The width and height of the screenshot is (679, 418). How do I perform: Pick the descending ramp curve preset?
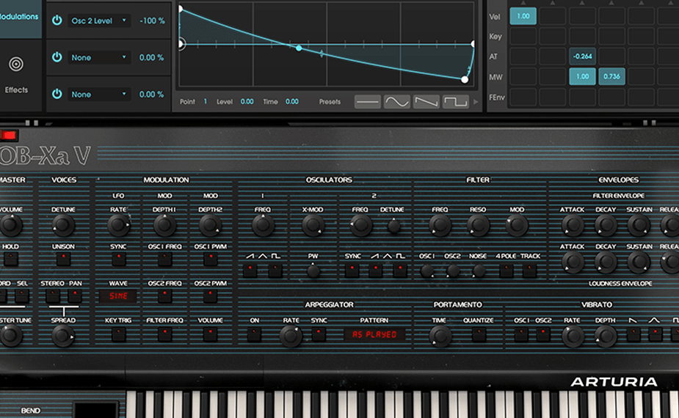tap(426, 102)
